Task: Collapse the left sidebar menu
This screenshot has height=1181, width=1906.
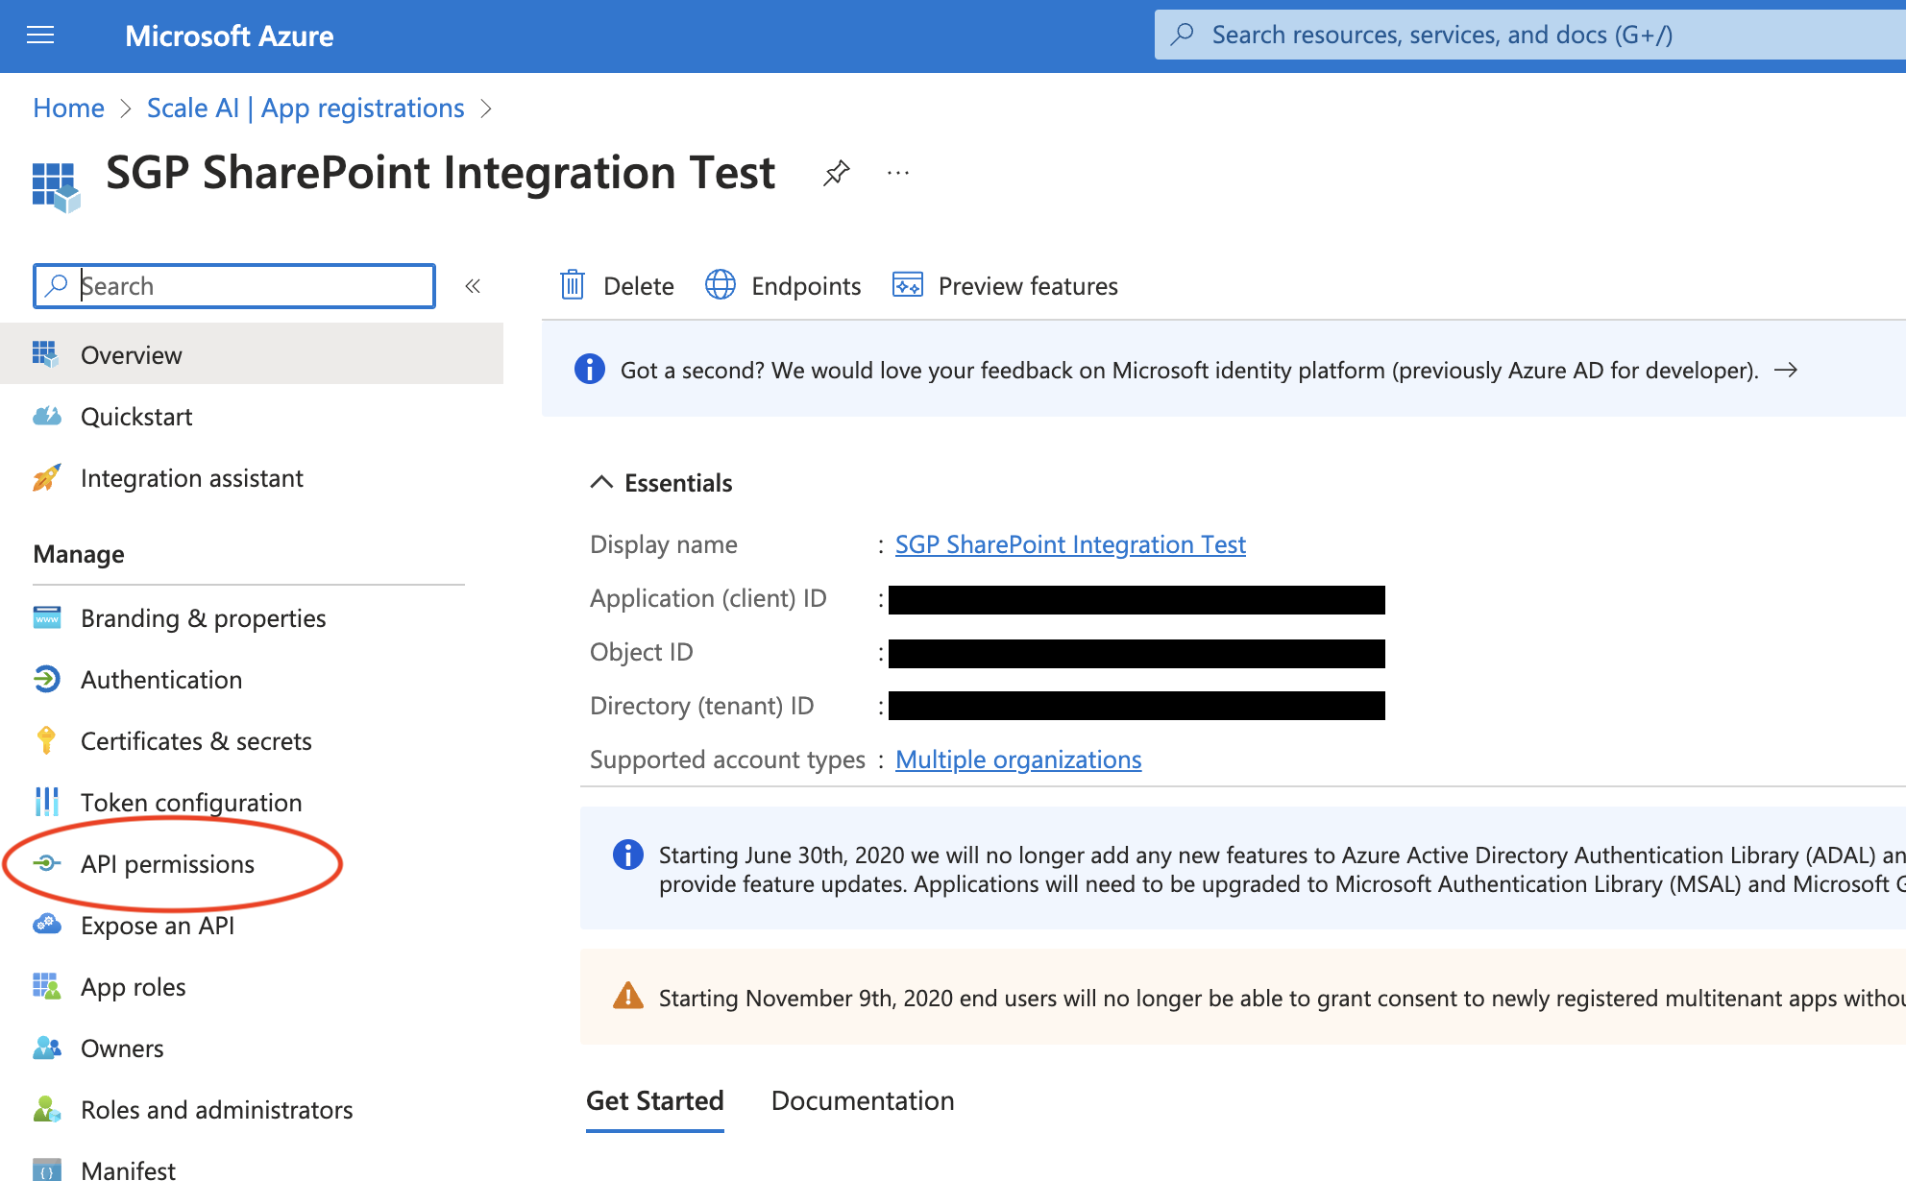Action: point(473,286)
